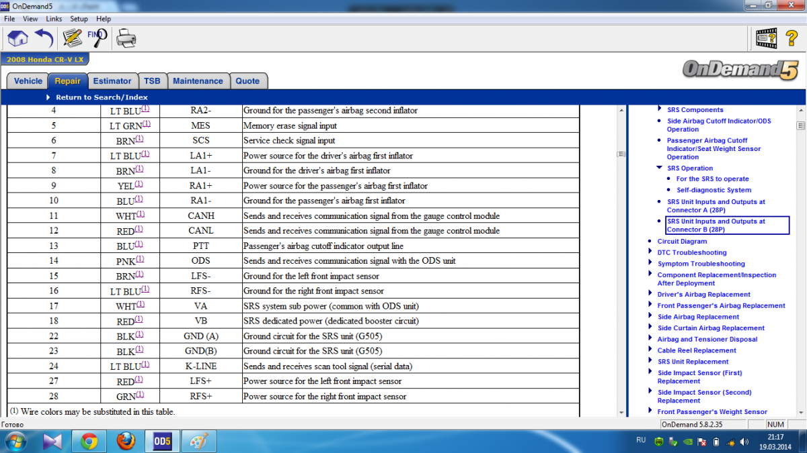This screenshot has height=453, width=807.
Task: Launch Visual Studio from the taskbar
Action: (52, 442)
